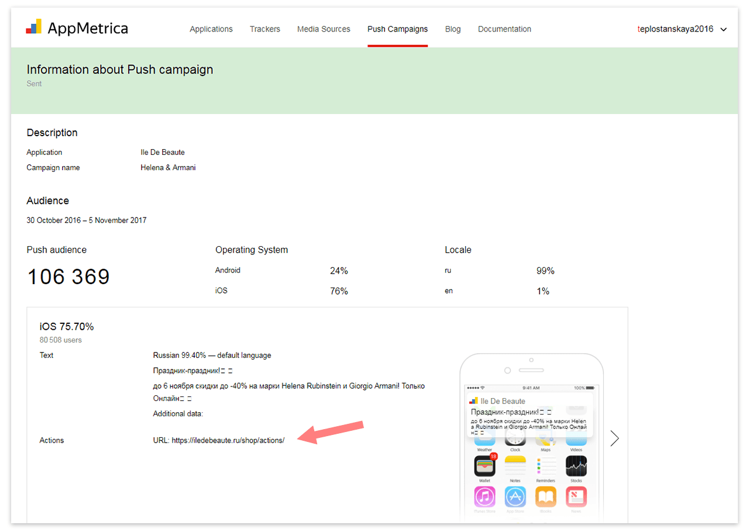This screenshot has width=749, height=532.
Task: Click the Sent status label
Action: pos(35,84)
